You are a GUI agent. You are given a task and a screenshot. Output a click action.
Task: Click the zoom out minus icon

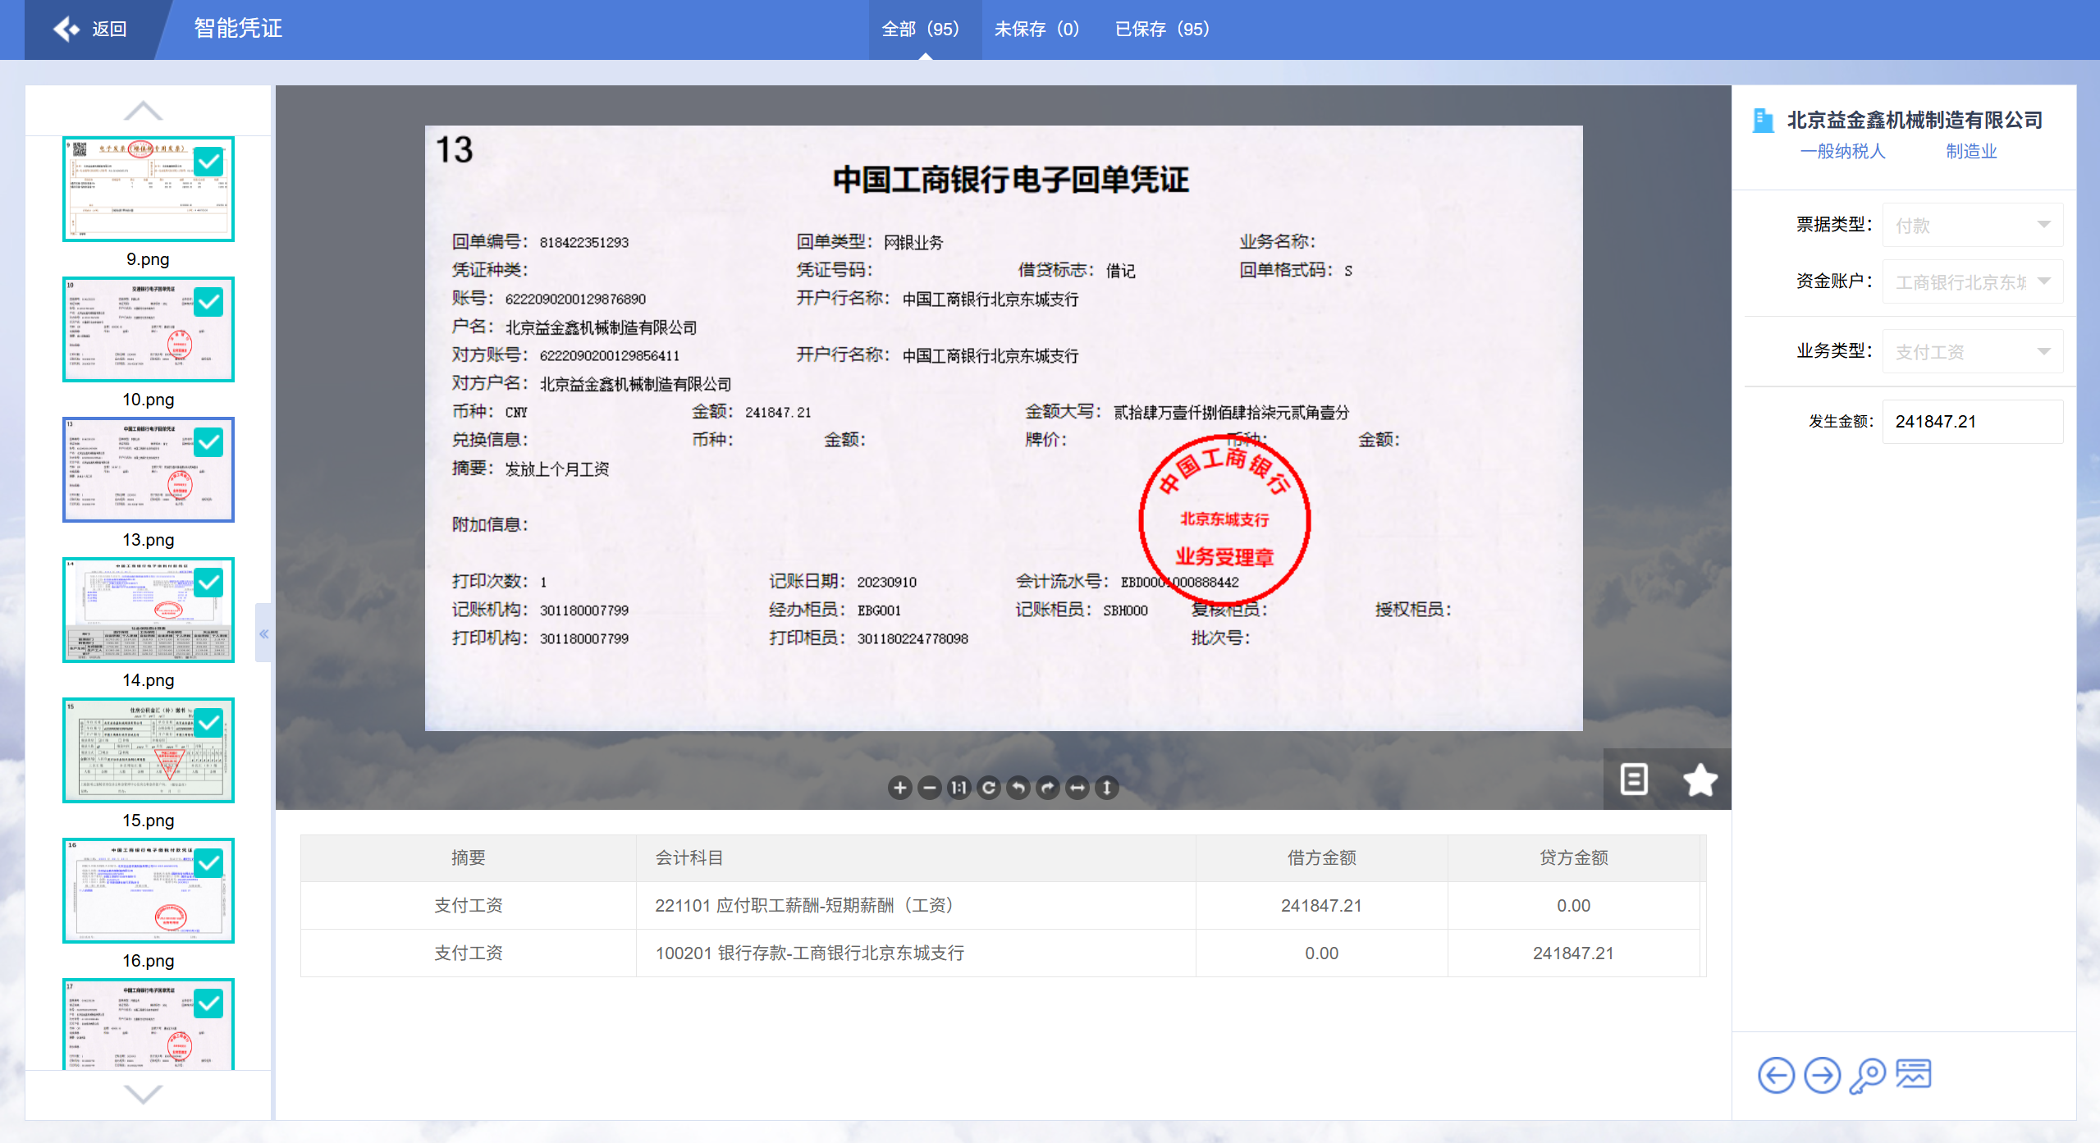pos(929,788)
